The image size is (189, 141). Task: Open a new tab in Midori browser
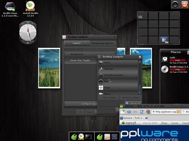click(x=123, y=112)
